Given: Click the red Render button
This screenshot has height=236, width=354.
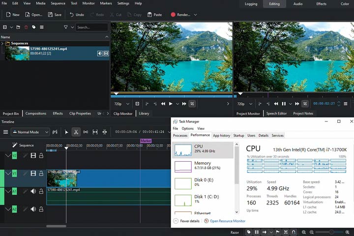Looking at the screenshot, I should point(180,15).
